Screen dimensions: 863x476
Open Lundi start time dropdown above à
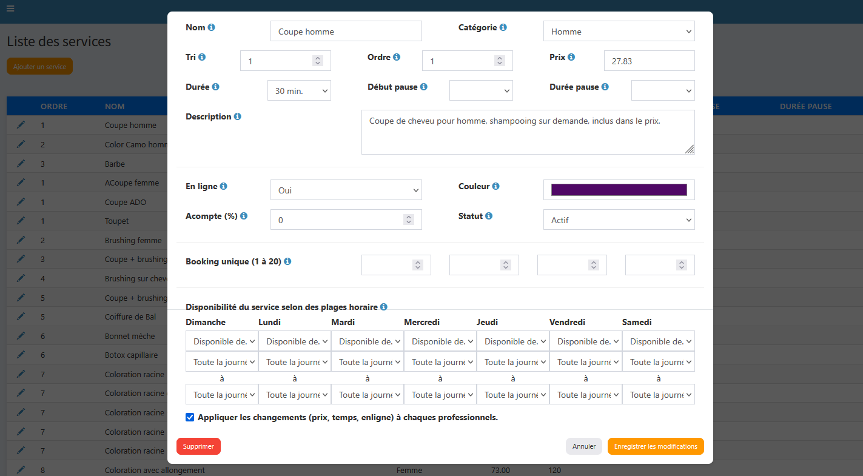[x=295, y=361]
